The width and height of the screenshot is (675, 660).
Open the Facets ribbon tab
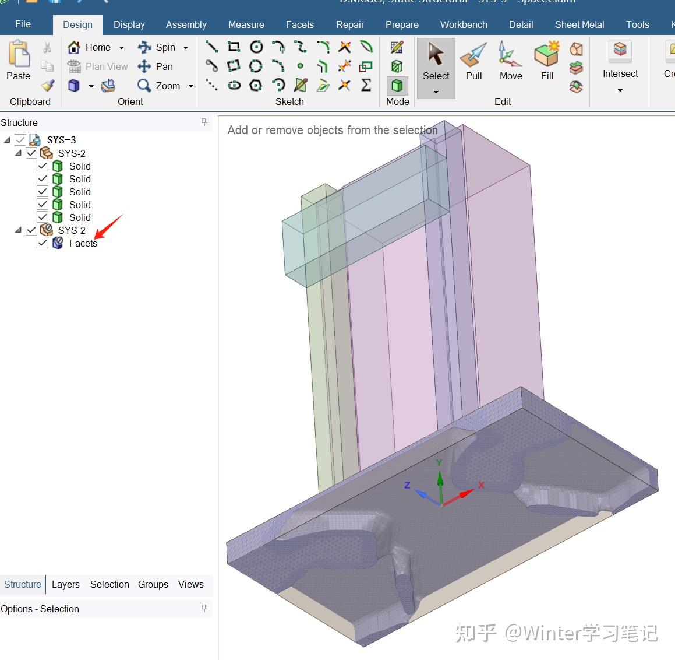click(x=299, y=24)
